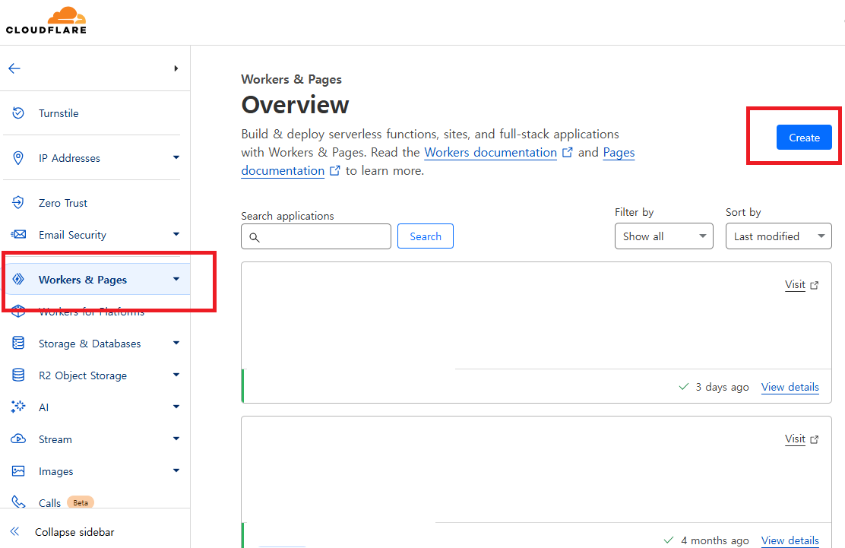Click external-link icon beside Workers documentation

point(567,153)
